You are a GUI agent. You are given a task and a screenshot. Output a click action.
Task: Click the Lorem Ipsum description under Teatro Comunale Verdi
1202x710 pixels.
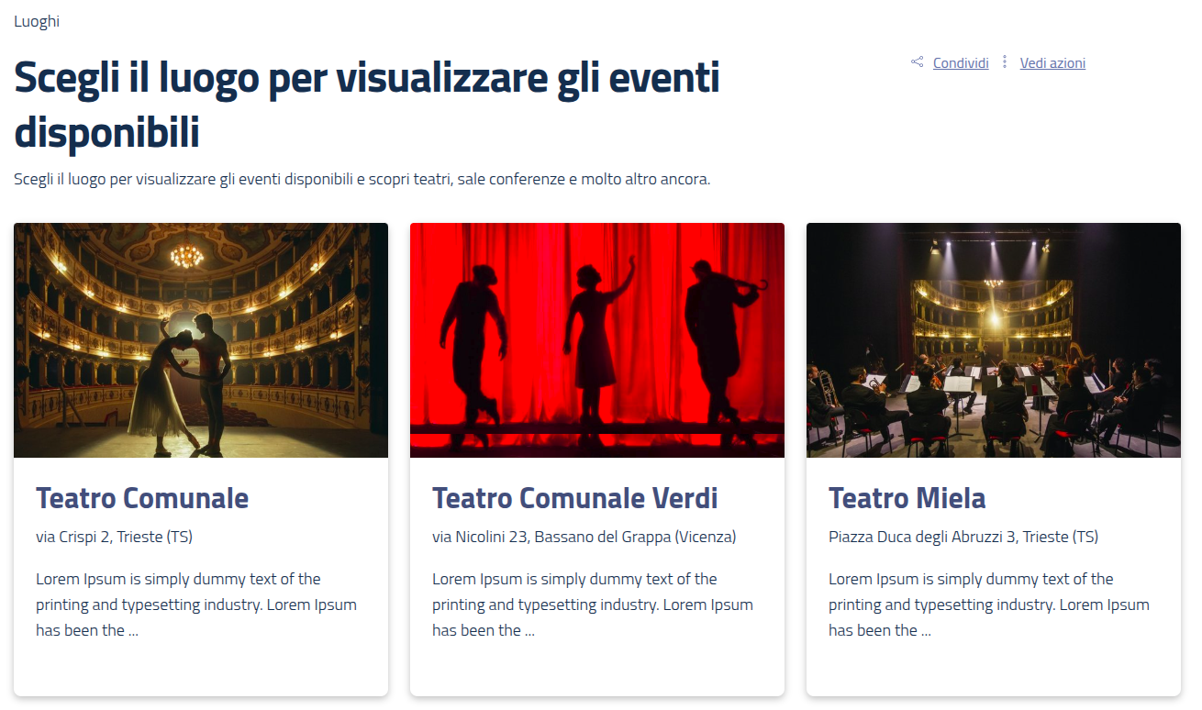click(592, 605)
